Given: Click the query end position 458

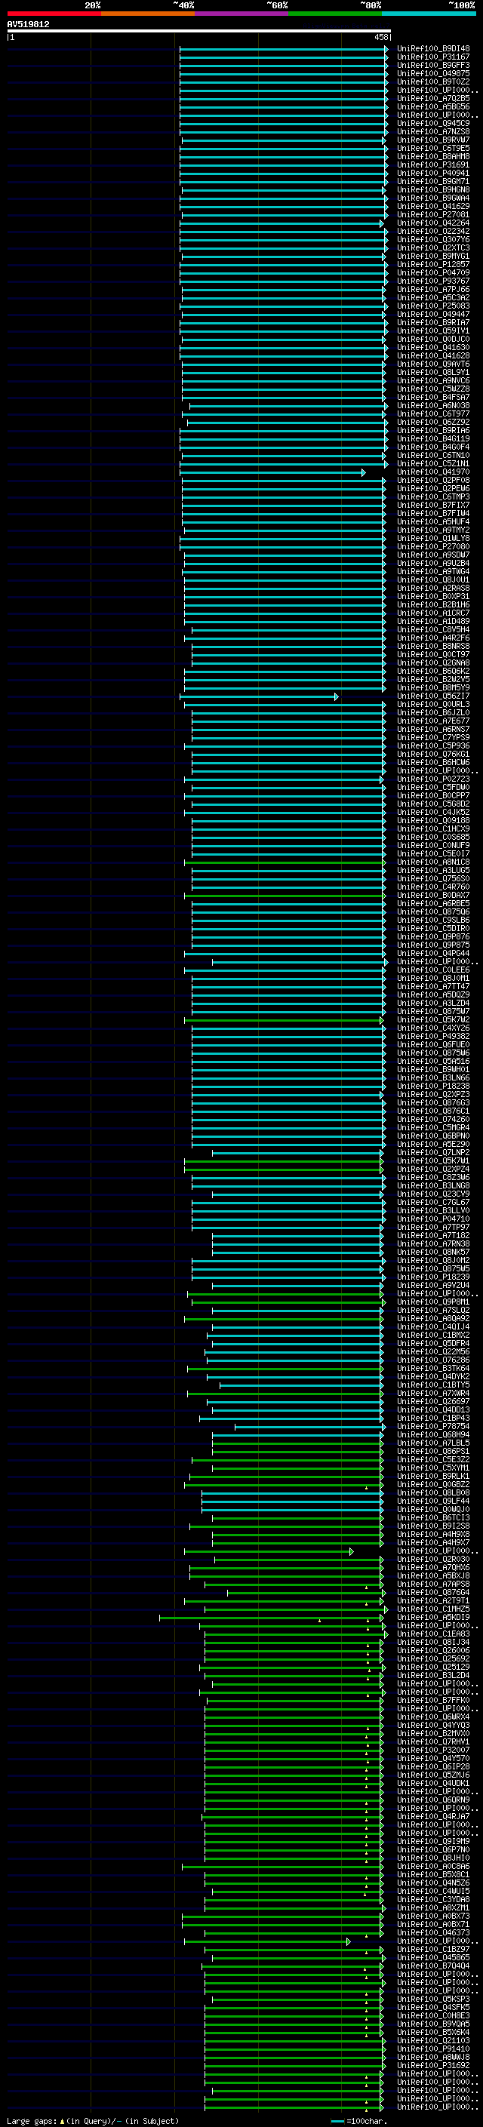Looking at the screenshot, I should coord(381,37).
